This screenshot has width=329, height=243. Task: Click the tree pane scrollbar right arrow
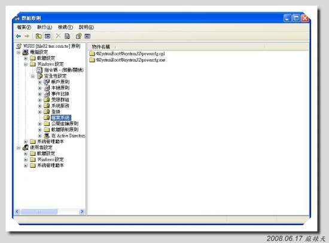click(x=82, y=211)
